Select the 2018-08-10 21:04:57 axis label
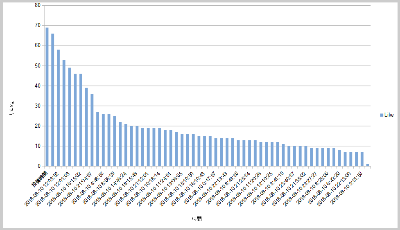 pyautogui.click(x=75, y=189)
